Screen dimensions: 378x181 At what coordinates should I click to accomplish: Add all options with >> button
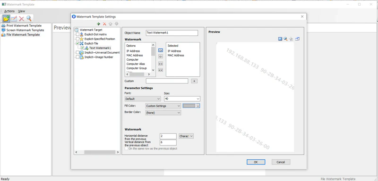[161, 64]
